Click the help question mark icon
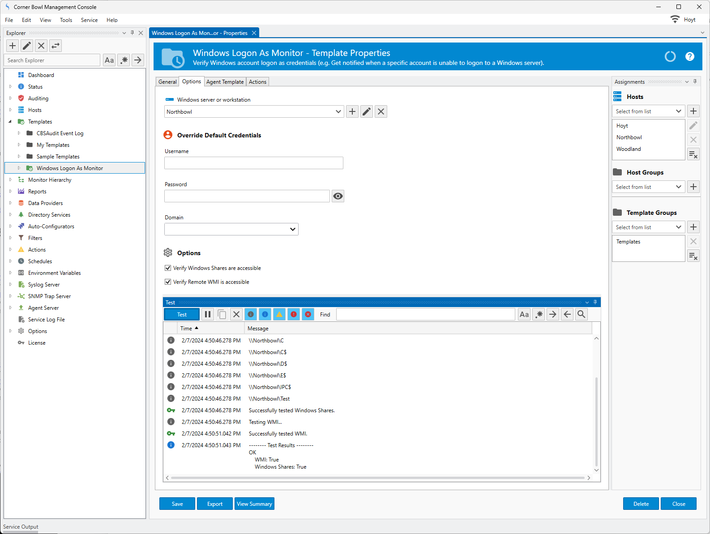The width and height of the screenshot is (710, 534). pos(690,56)
